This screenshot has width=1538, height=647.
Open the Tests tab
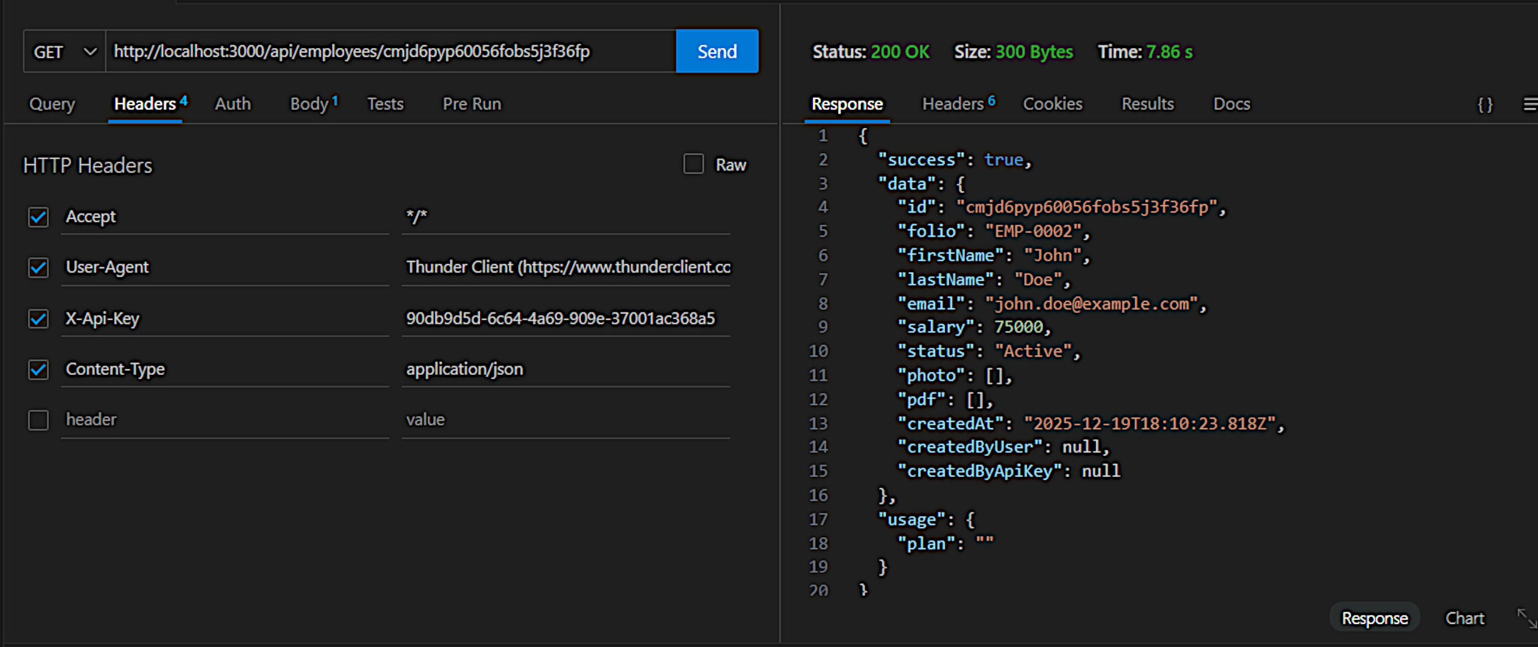click(385, 104)
